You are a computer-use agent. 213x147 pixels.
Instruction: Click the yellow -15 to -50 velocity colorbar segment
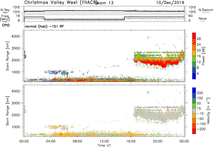click(194, 116)
